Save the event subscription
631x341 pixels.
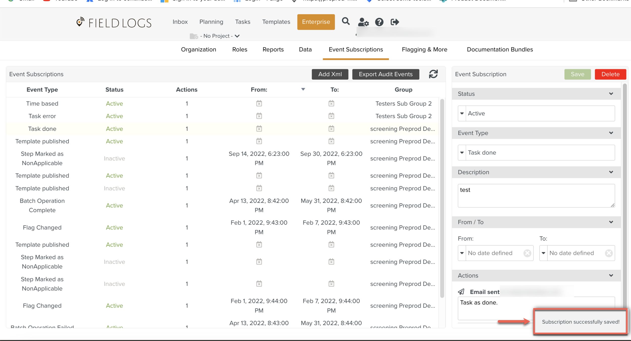click(x=577, y=74)
